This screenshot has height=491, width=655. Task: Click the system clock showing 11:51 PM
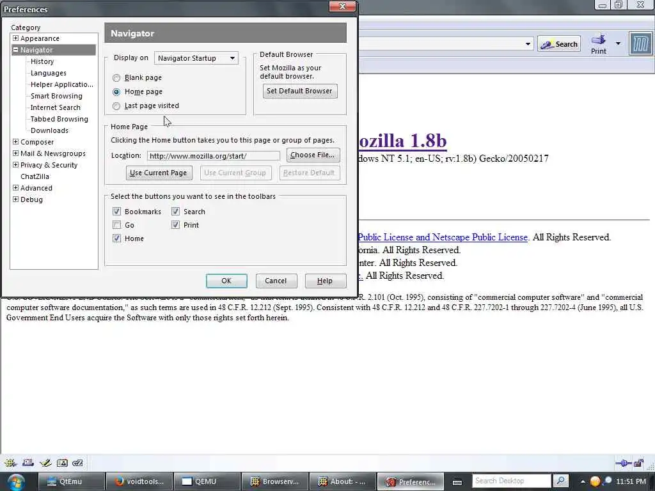click(631, 481)
